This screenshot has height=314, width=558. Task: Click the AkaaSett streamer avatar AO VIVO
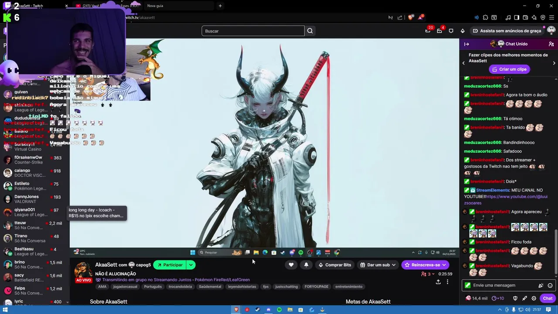click(83, 273)
